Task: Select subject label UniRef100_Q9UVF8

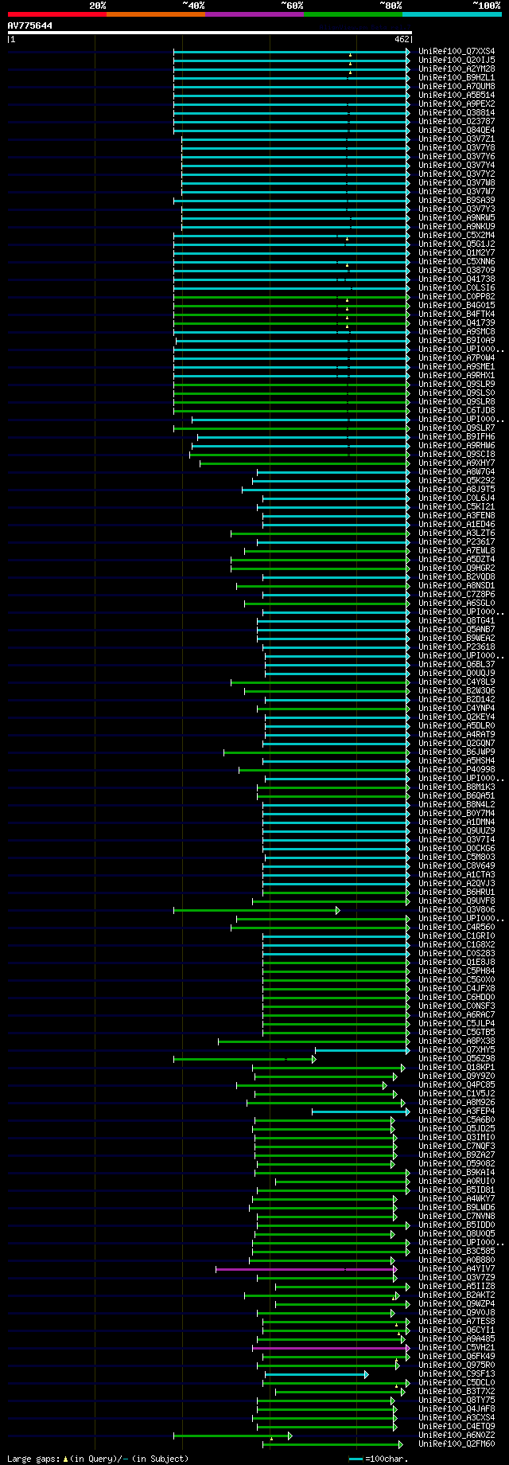Action: (x=457, y=900)
